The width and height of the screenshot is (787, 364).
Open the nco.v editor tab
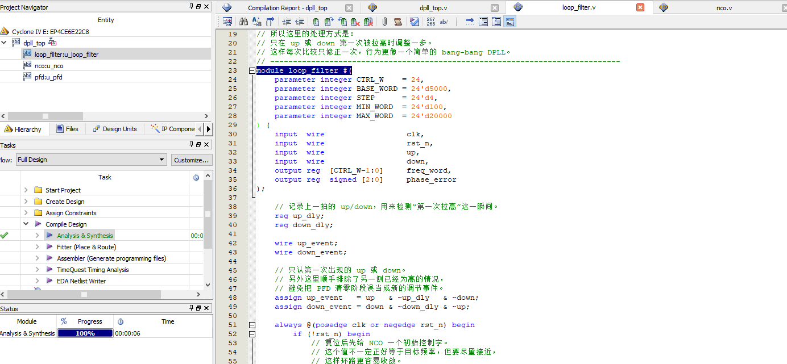[724, 8]
